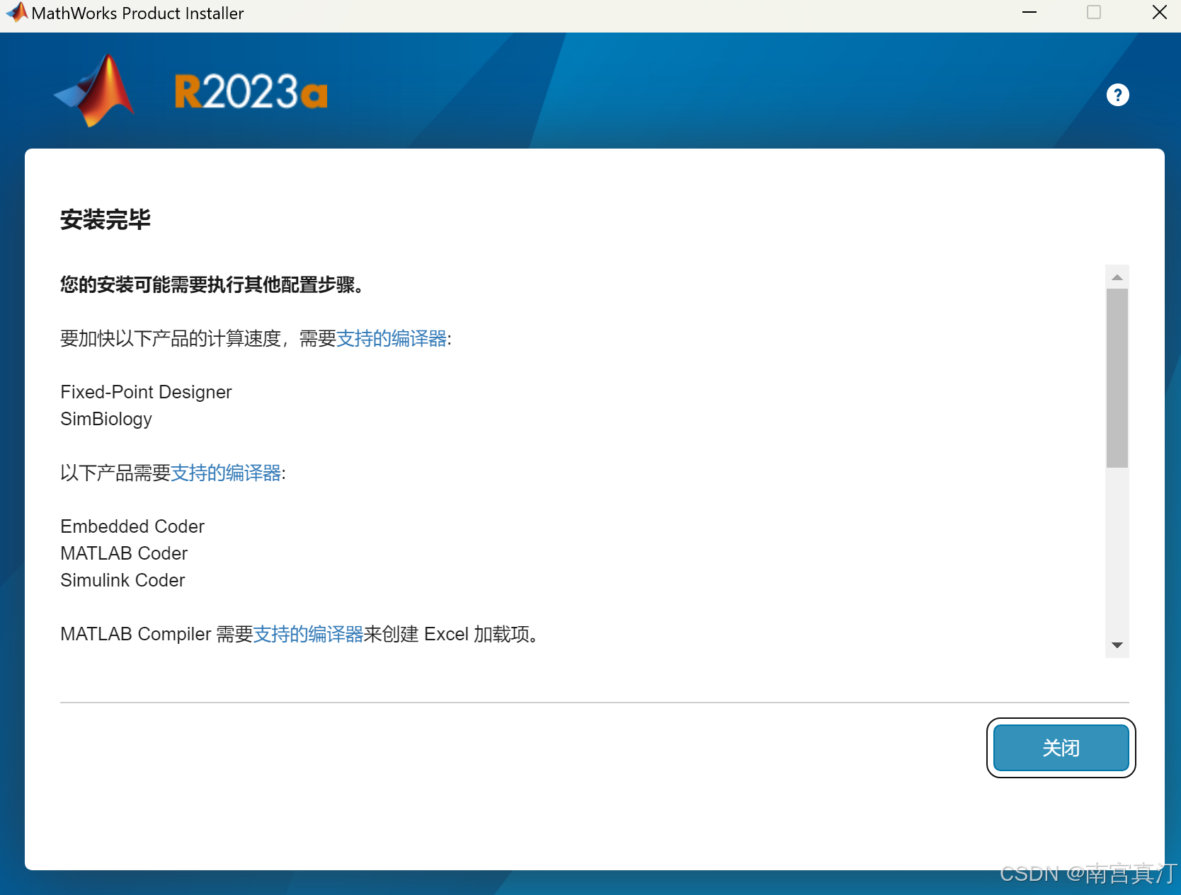Click the scrollbar down arrow
The height and width of the screenshot is (895, 1181).
1117,645
